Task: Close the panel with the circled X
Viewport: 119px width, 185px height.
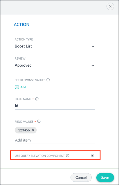Action: [x=110, y=6]
